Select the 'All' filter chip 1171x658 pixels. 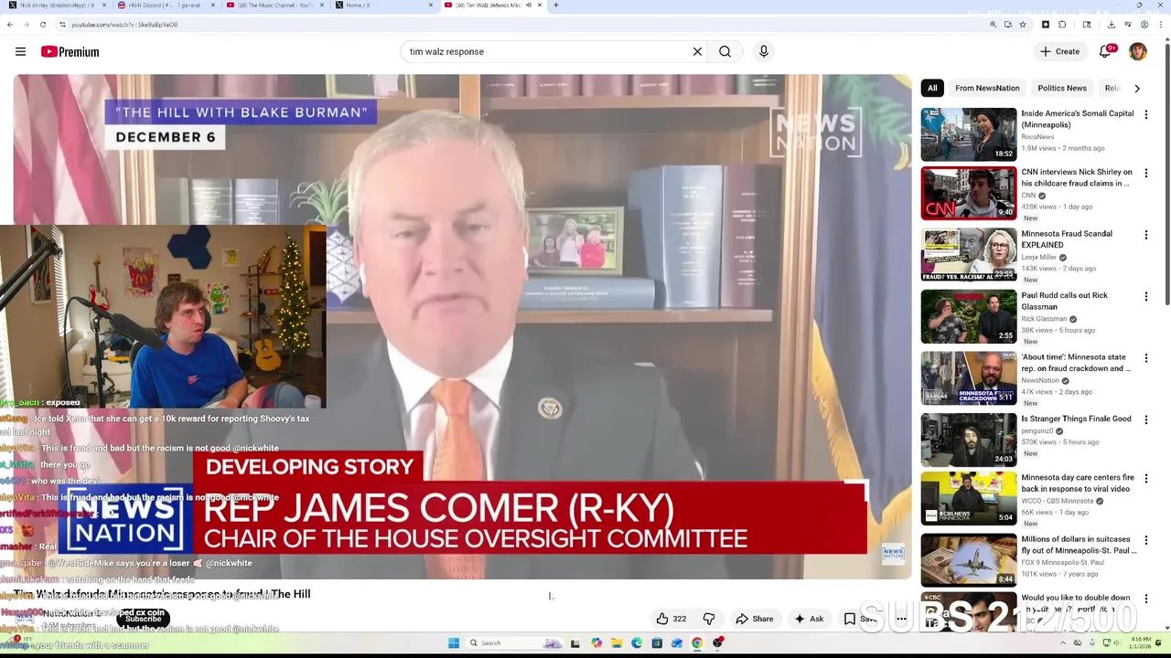[x=932, y=89]
